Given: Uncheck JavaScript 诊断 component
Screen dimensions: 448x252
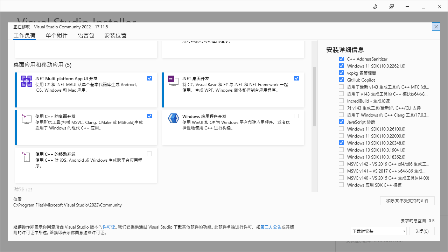Looking at the screenshot, I should (x=341, y=122).
